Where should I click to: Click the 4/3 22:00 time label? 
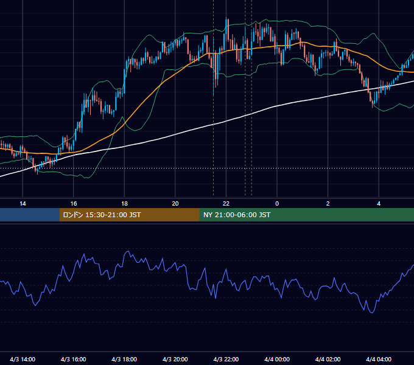226,359
